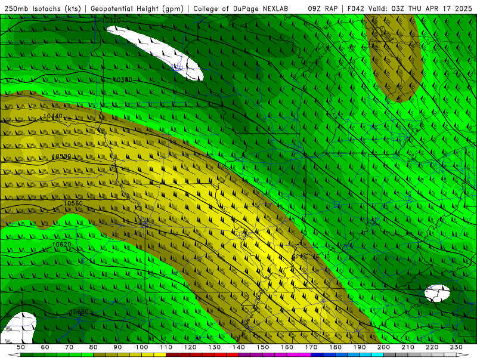Screen dimensions: 477x358
Task: Click the 210 value on the color scale
Action: click(x=408, y=347)
